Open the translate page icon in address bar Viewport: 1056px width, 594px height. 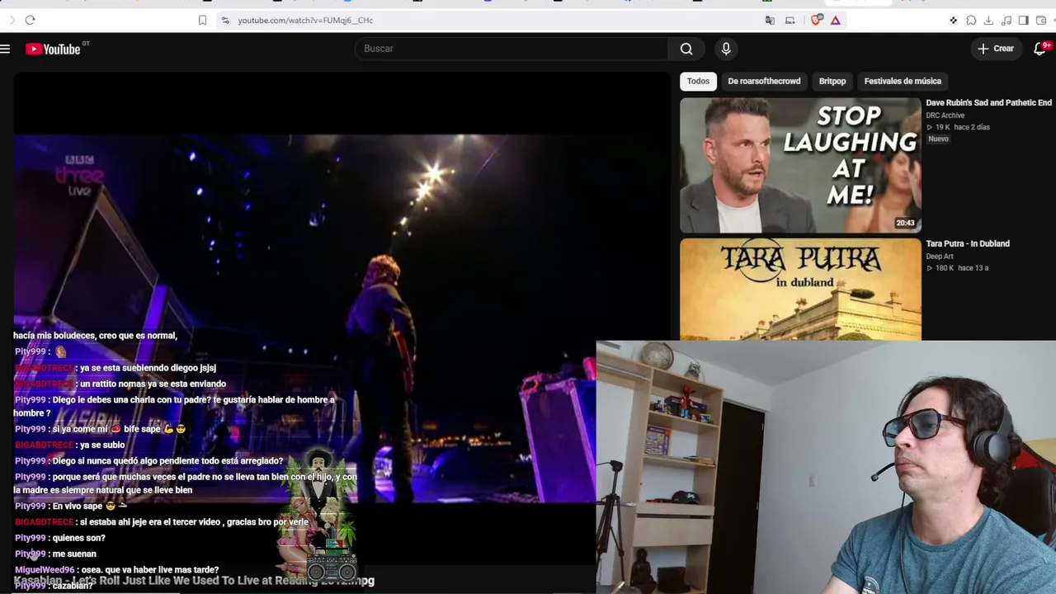coord(770,20)
